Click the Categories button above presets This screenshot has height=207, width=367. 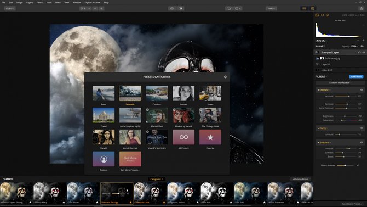coord(156,179)
